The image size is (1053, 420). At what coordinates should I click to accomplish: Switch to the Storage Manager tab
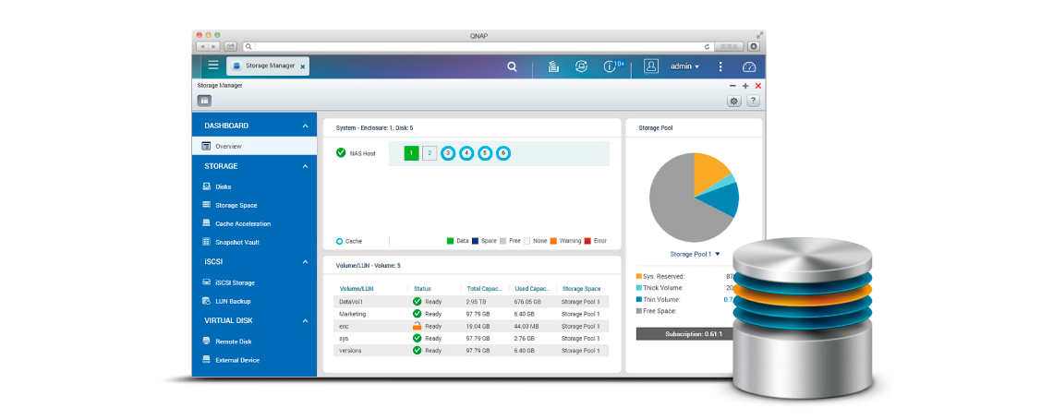(x=268, y=66)
